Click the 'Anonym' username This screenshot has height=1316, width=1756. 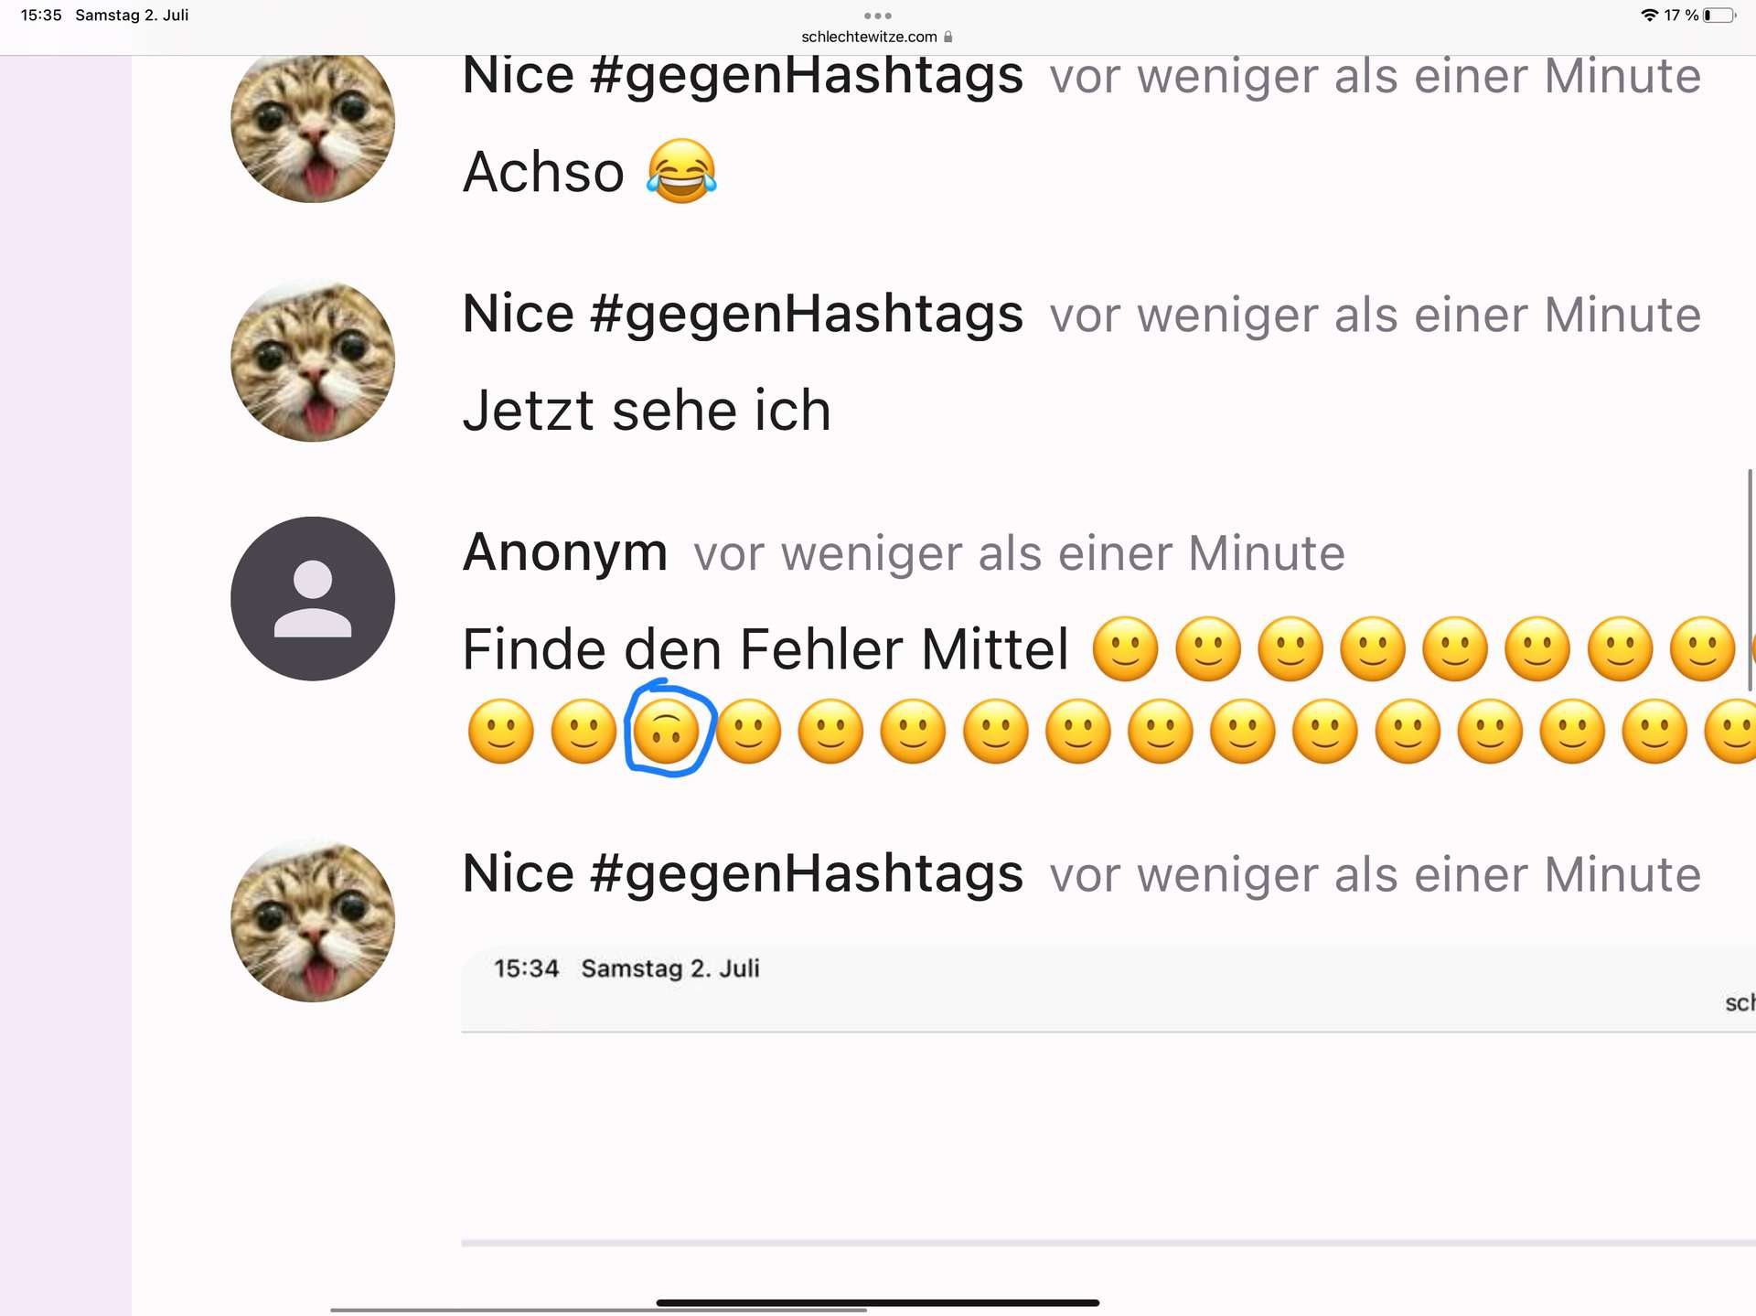565,552
